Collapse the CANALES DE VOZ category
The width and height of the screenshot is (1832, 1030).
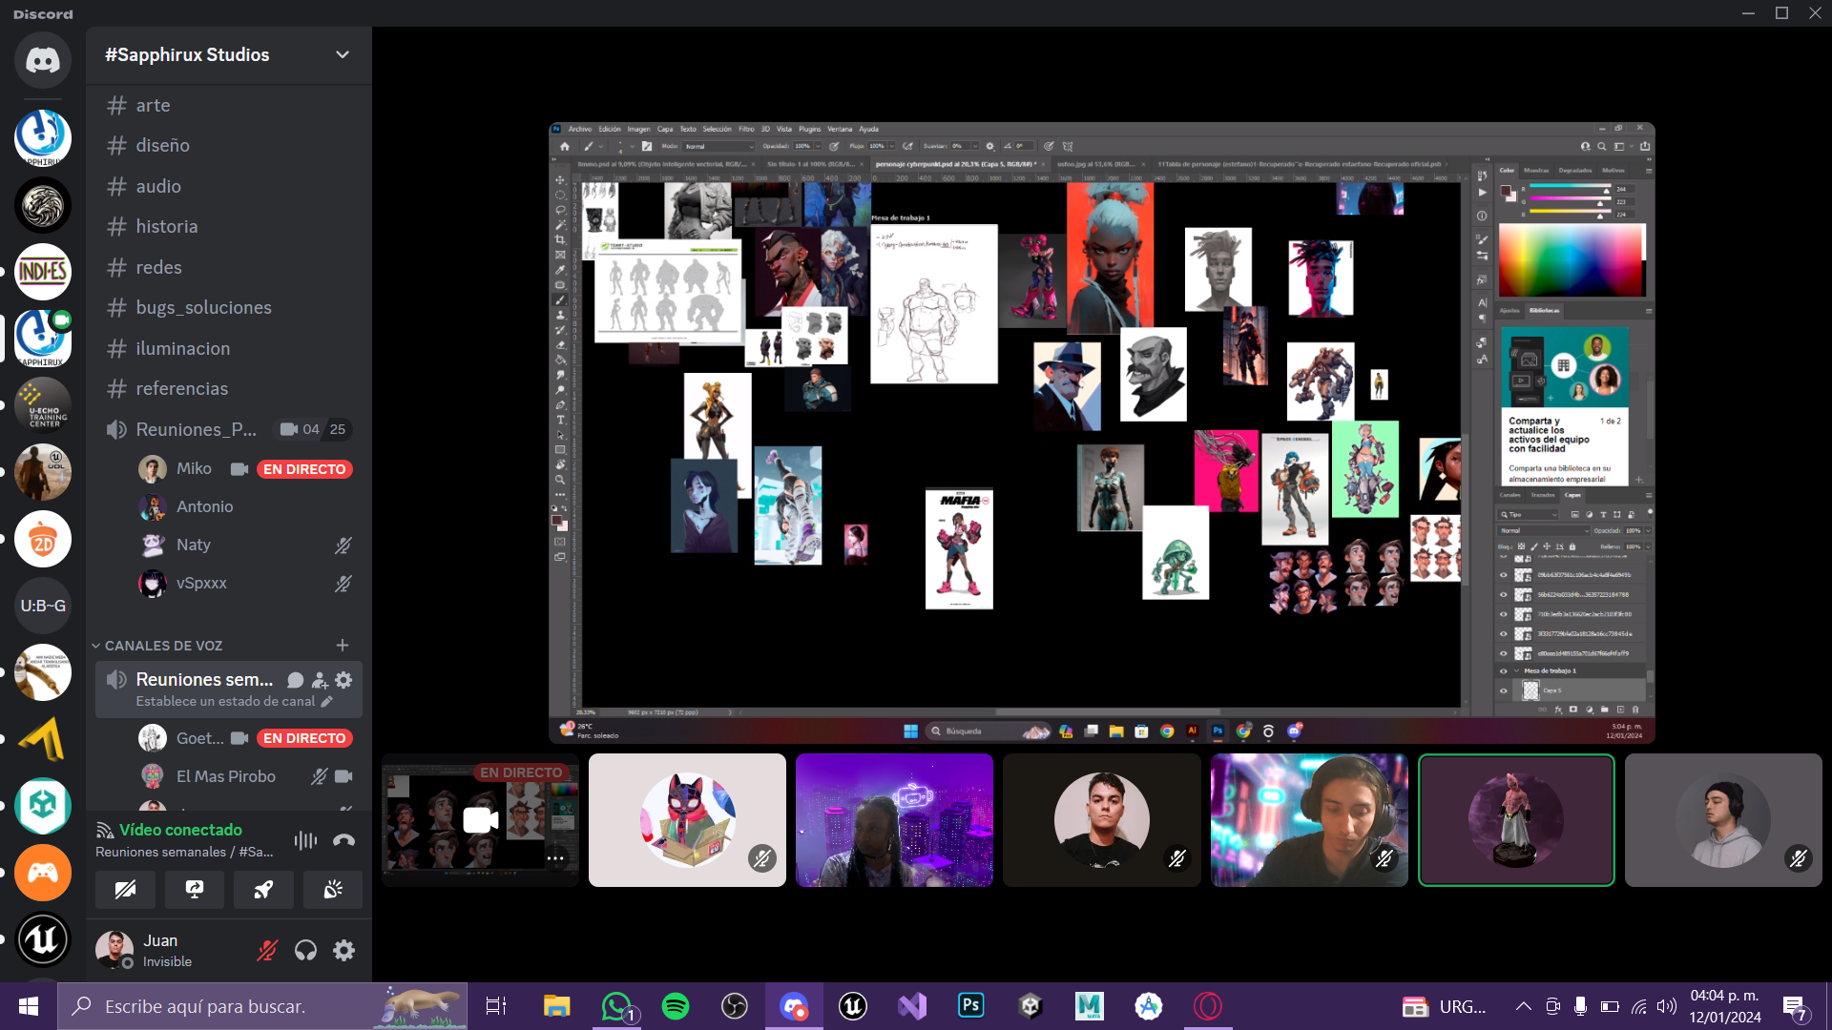[157, 646]
